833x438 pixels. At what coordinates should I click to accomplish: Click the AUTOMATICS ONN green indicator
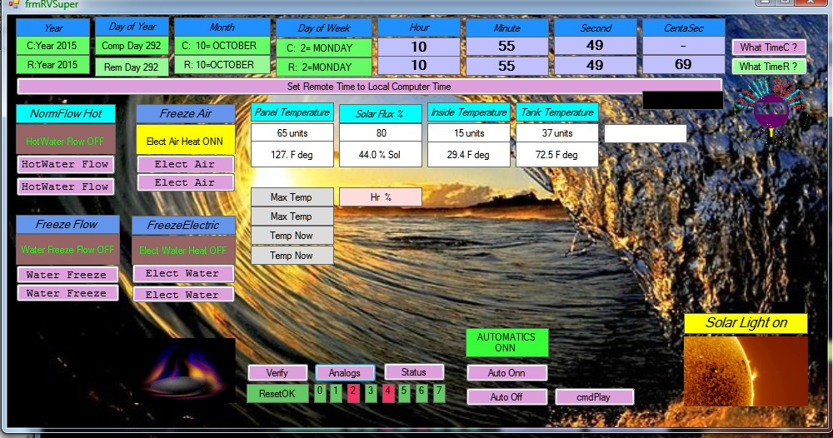click(506, 342)
